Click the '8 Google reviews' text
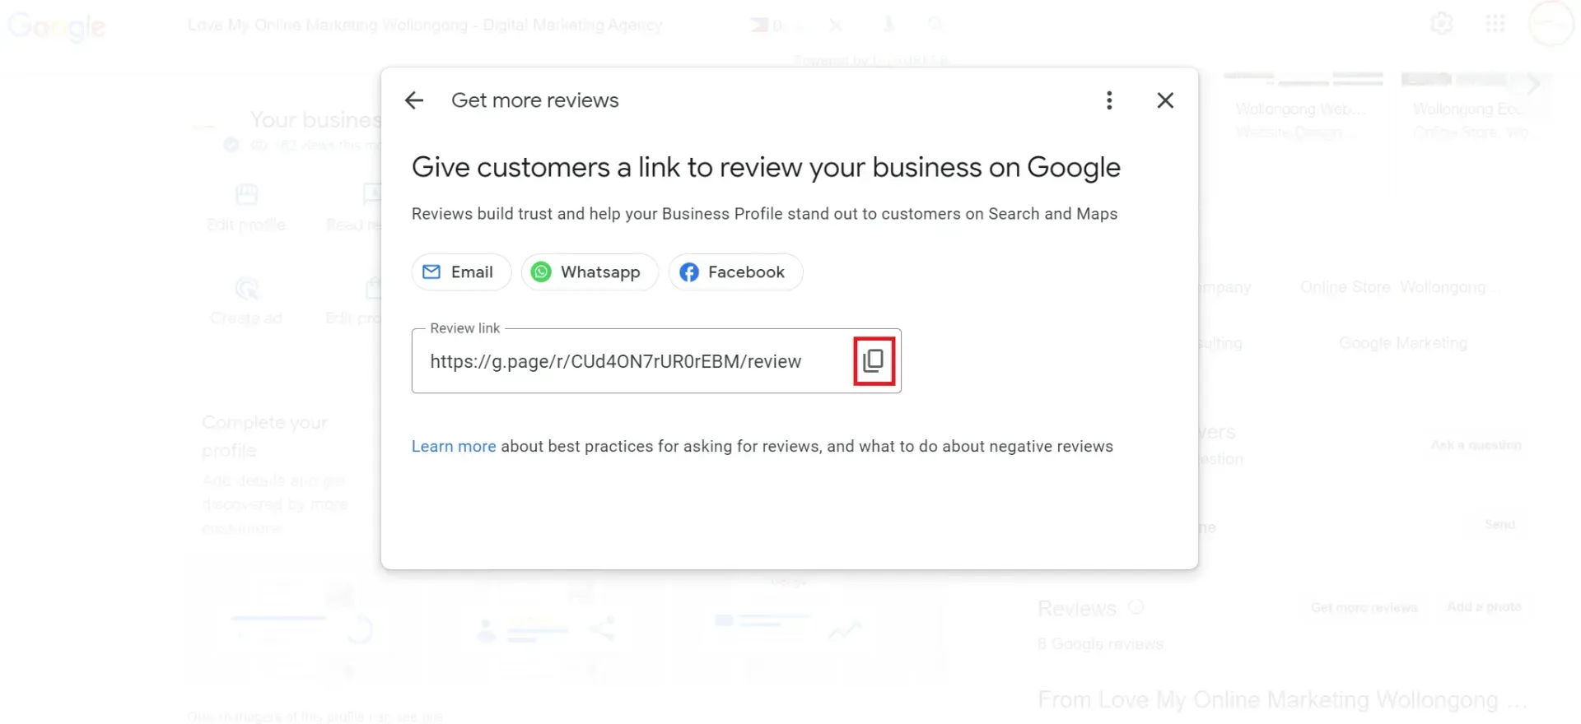 [x=1100, y=644]
